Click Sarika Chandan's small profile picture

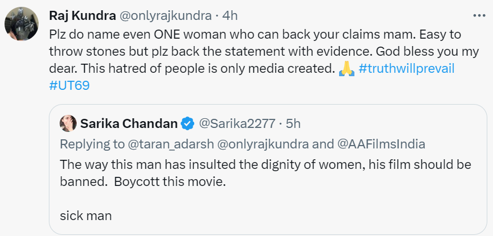pos(68,122)
